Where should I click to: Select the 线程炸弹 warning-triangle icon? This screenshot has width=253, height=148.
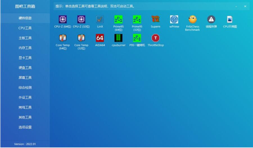pos(211,19)
